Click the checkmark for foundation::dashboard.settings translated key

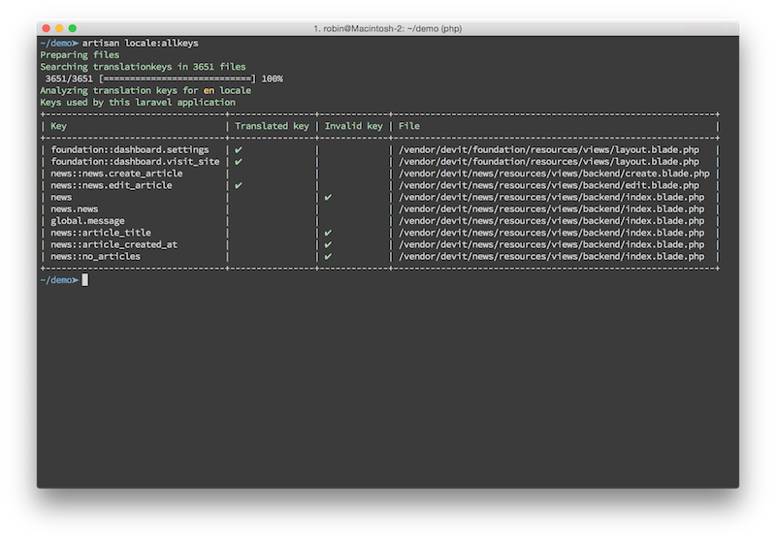pos(239,150)
